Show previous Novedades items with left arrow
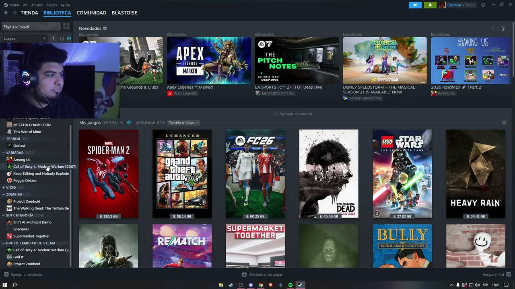Image resolution: width=515 pixels, height=289 pixels. (493, 28)
